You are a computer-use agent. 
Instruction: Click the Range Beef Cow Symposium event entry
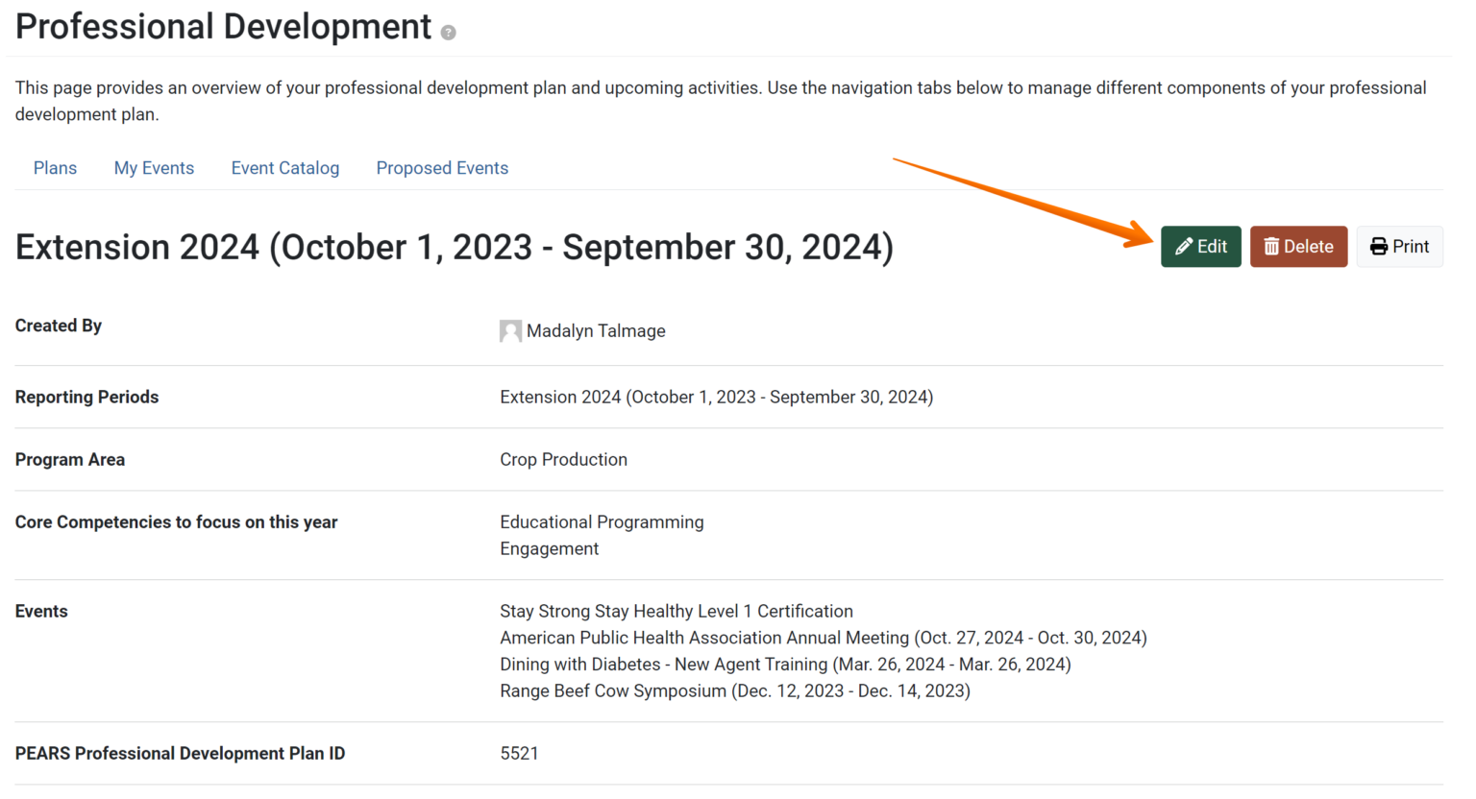[734, 690]
